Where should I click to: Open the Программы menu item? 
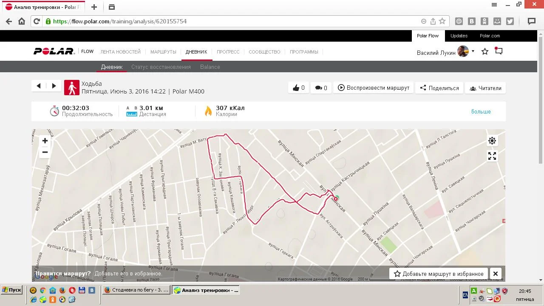(x=304, y=52)
